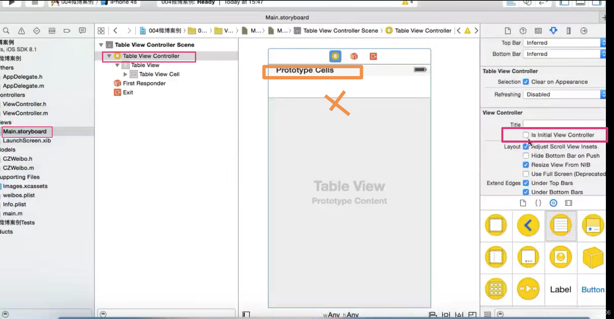Select the Collection View Controller grid object
Image resolution: width=614 pixels, height=319 pixels.
pos(496,289)
